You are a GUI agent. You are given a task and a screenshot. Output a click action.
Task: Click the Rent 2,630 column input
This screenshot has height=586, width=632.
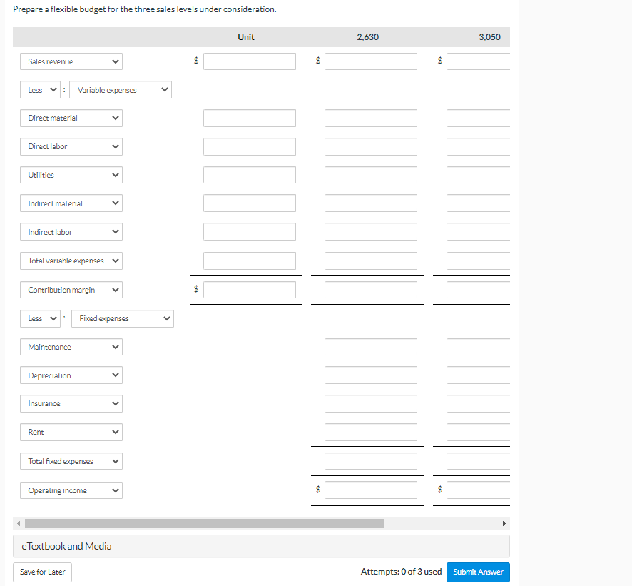[371, 432]
